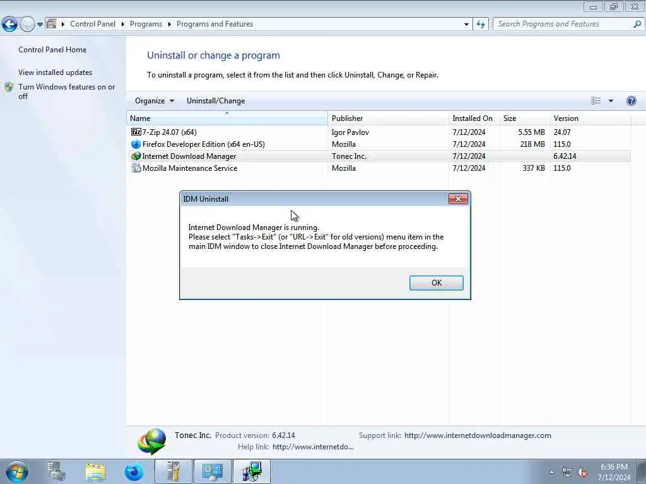Switch to IDM uninstaller taskbar button
This screenshot has width=646, height=484.
(x=252, y=471)
